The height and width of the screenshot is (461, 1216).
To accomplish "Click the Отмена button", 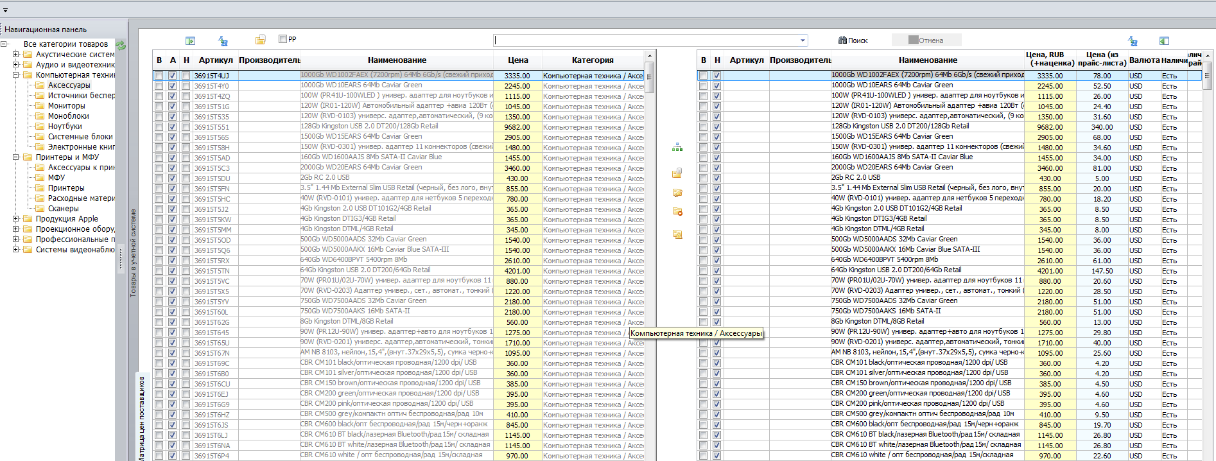I will pos(926,40).
